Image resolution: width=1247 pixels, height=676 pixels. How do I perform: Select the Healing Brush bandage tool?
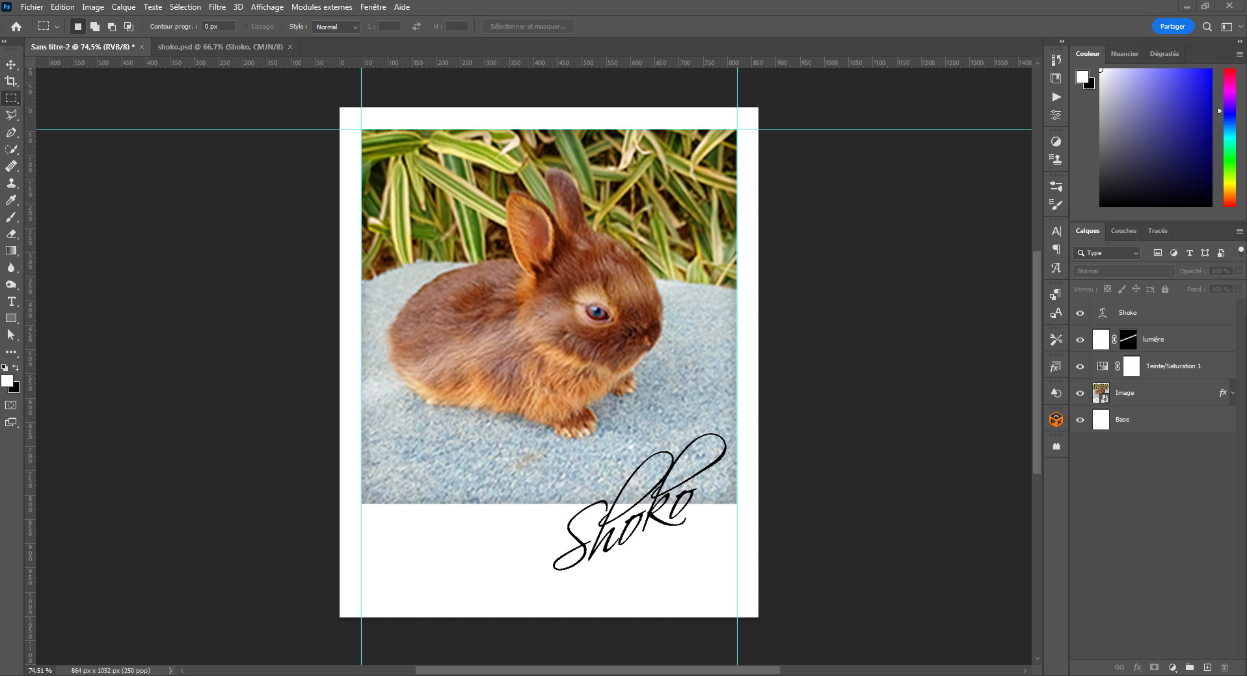click(x=11, y=167)
